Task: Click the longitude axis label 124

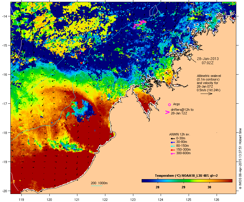Action: [161, 200]
